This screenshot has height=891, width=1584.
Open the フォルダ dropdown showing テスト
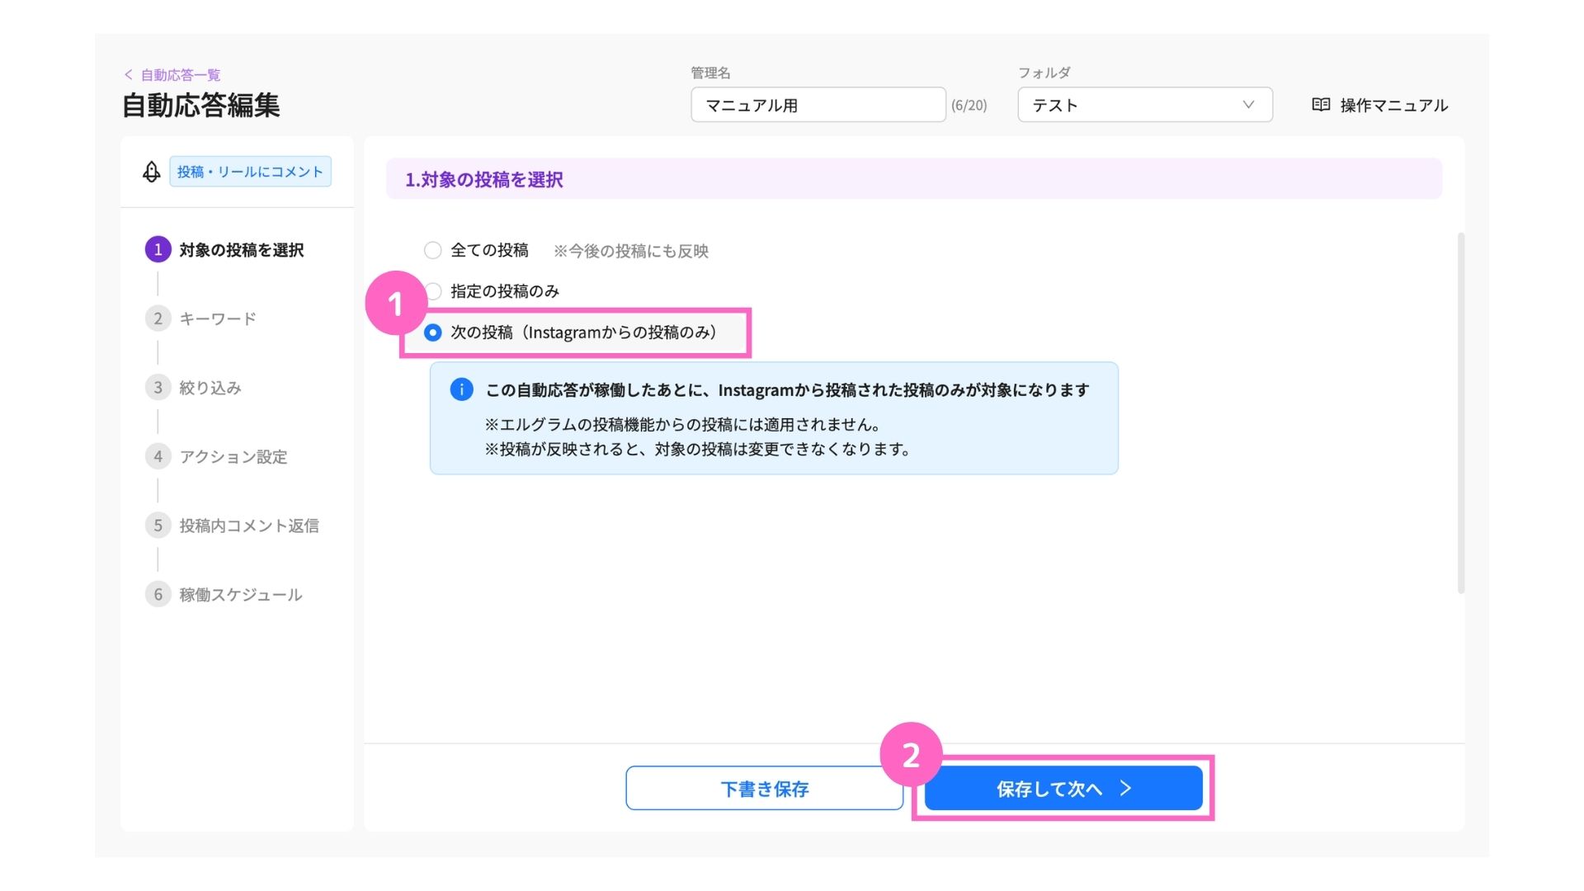coord(1143,105)
